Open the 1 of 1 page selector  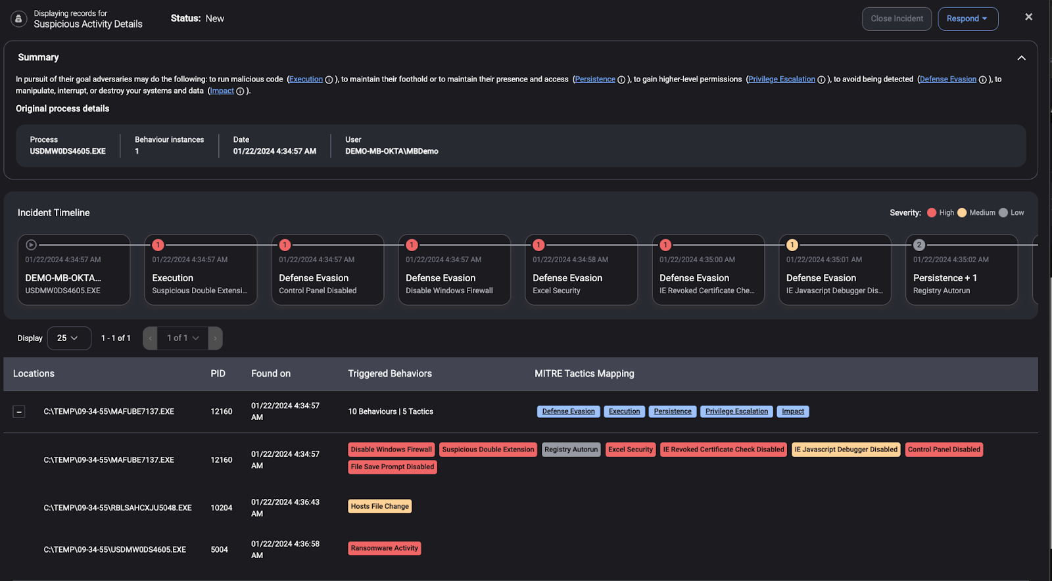[183, 338]
